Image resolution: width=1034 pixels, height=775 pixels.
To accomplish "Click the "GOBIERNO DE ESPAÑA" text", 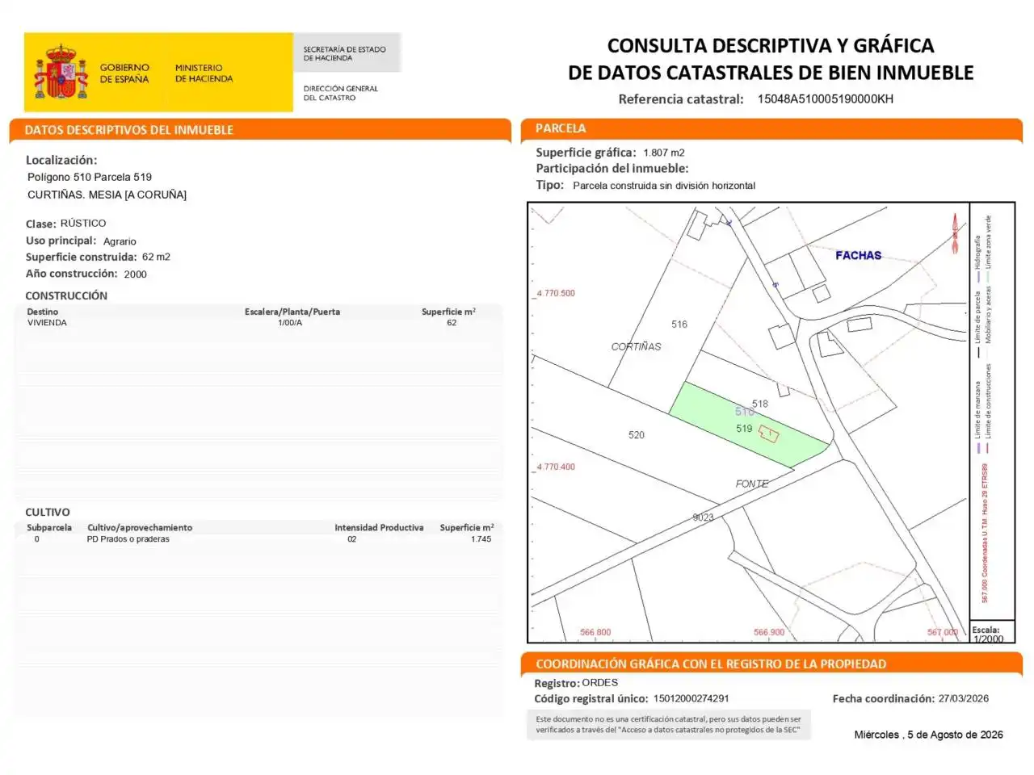I will [124, 73].
